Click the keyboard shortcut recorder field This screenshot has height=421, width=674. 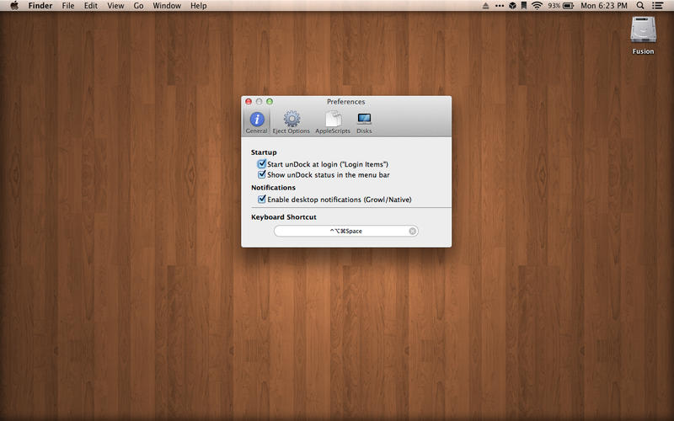[346, 231]
